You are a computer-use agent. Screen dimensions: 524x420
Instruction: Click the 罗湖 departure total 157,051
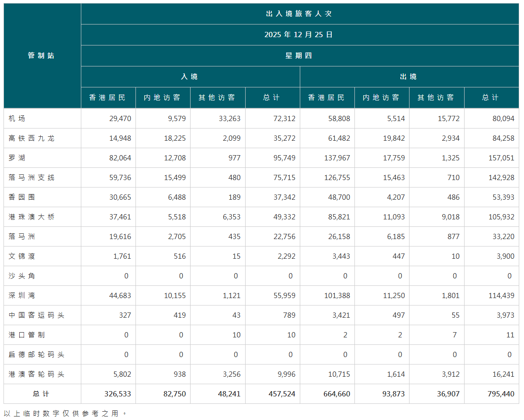pyautogui.click(x=501, y=158)
